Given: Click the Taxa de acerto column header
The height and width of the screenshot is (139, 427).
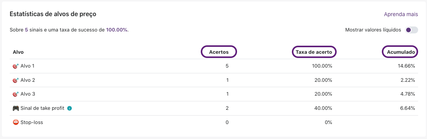Looking at the screenshot, I should pos(314,52).
